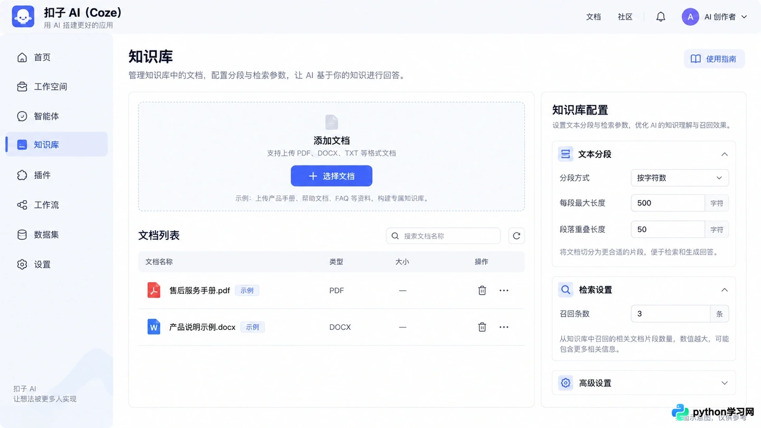The width and height of the screenshot is (761, 428).
Task: Open the 分段方式 dropdown
Action: coord(680,178)
